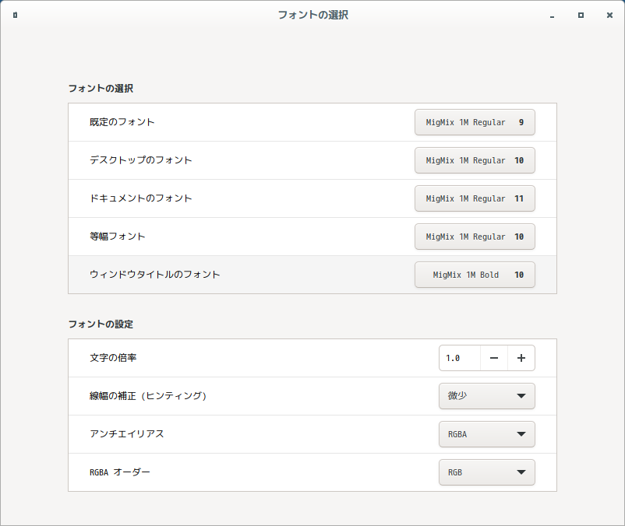625x526 pixels.
Task: Click the dropdown arrow in RGBA オーダー combo
Action: 521,472
